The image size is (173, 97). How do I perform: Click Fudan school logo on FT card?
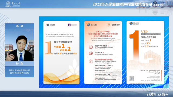[92, 25]
